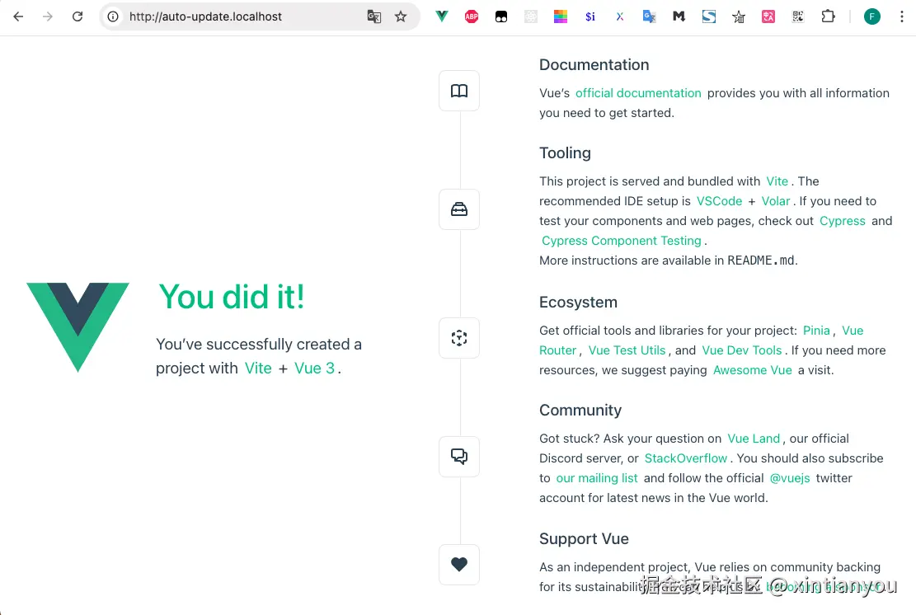
Task: Bookmark this page with the star icon
Action: pyautogui.click(x=401, y=16)
